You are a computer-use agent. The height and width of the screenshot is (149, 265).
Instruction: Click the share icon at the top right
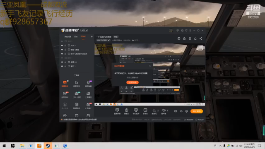coord(201,38)
